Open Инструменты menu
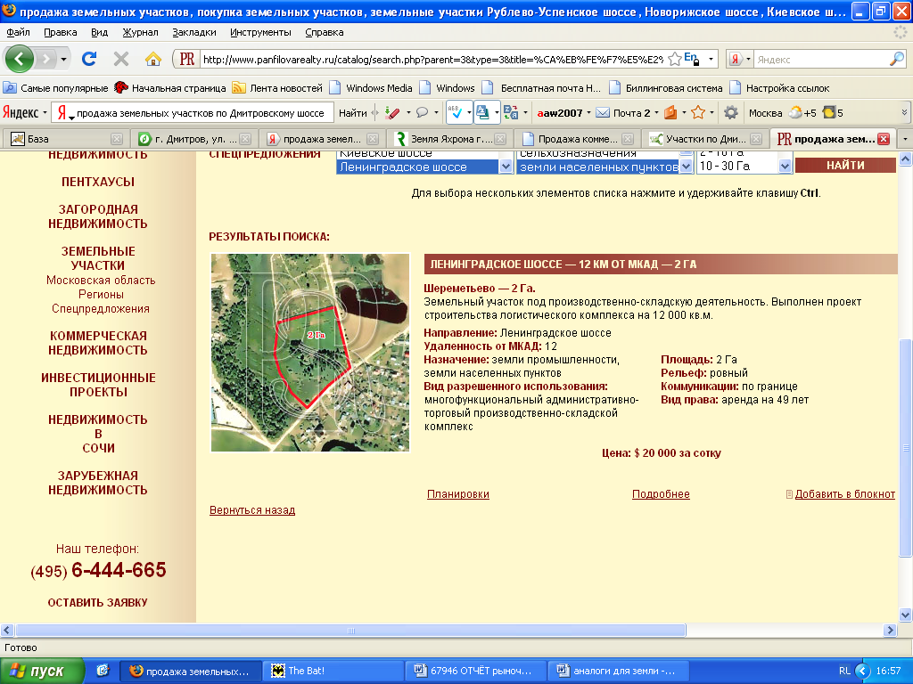The height and width of the screenshot is (684, 913). (260, 32)
